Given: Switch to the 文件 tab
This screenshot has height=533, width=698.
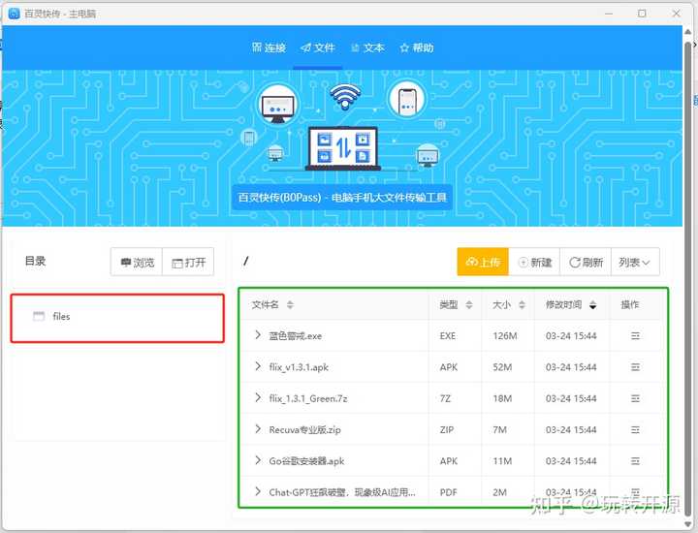Looking at the screenshot, I should click(317, 47).
